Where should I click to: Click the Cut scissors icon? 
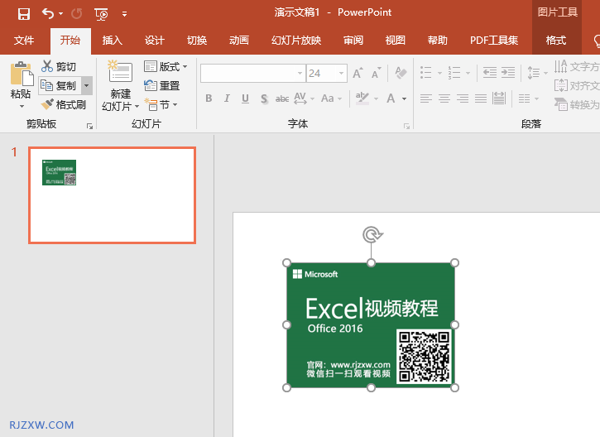click(x=47, y=66)
